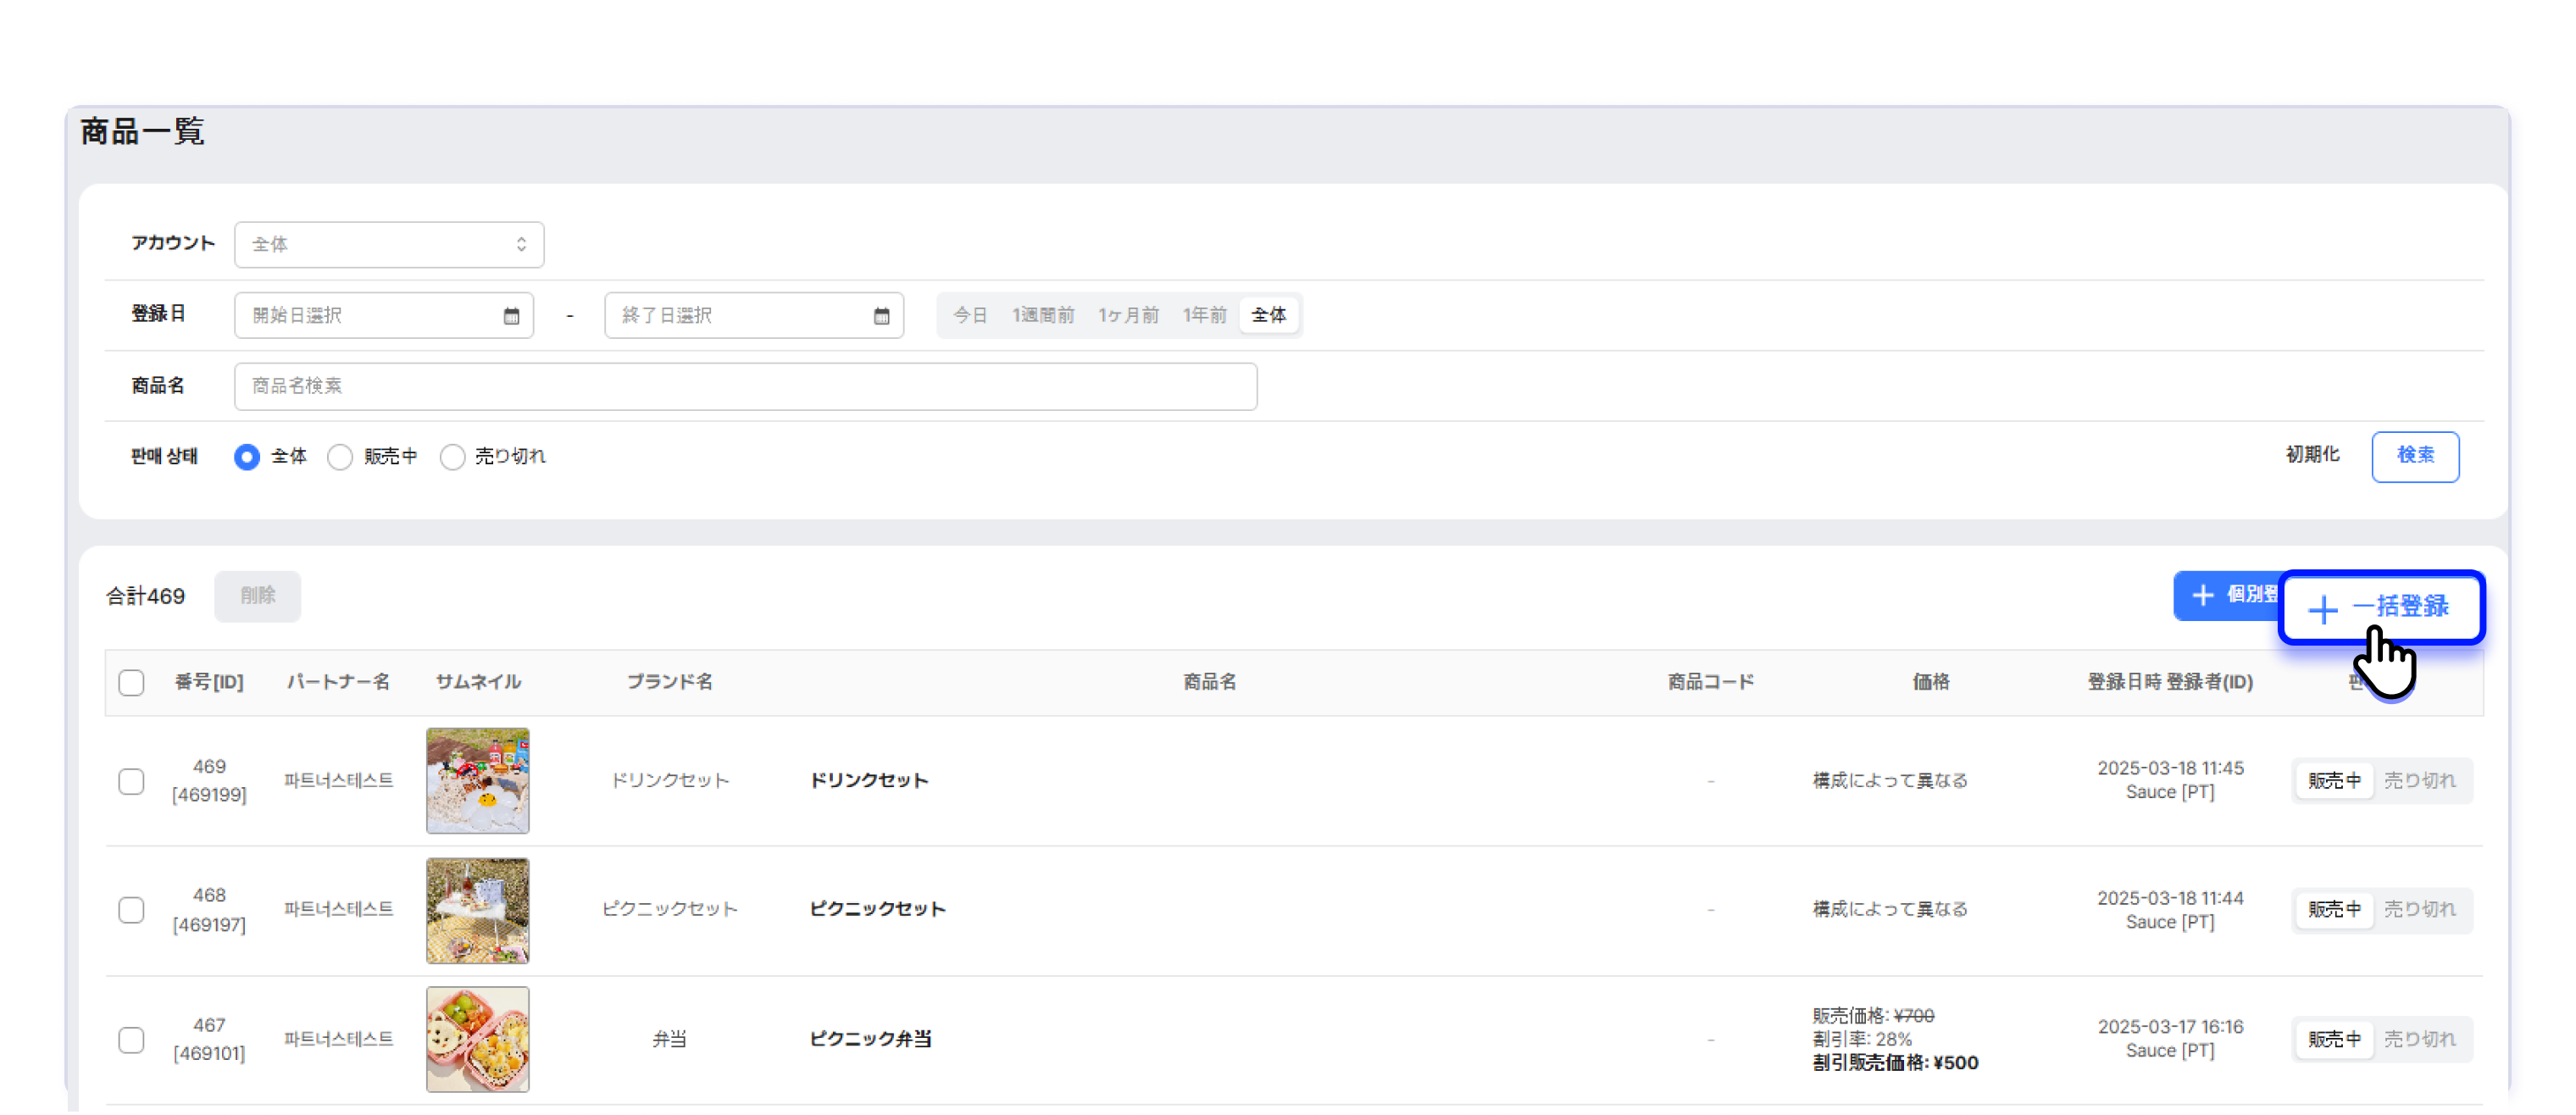Open the 終了日選択 date picker field
Screen dimensions: 2576x1115
tap(740, 316)
